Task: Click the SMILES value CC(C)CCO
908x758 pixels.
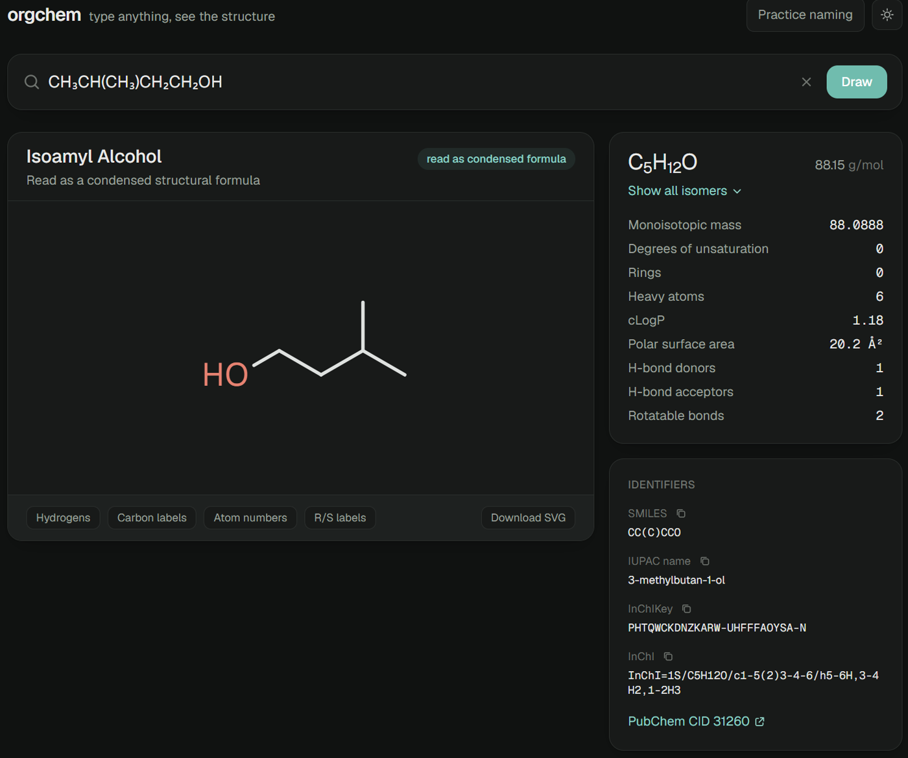Action: [654, 532]
